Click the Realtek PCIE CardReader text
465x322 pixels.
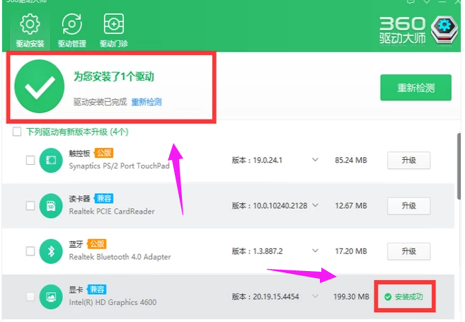pyautogui.click(x=112, y=212)
